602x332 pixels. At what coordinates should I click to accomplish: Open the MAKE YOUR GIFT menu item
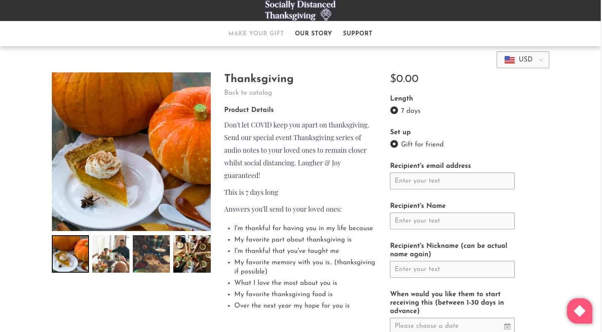pyautogui.click(x=256, y=33)
